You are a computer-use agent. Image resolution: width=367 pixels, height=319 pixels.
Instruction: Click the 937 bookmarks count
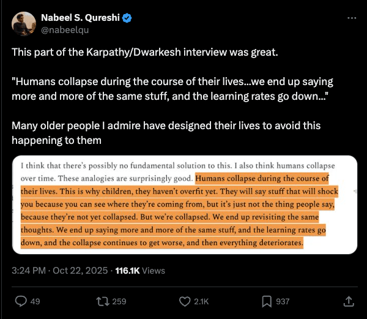click(x=283, y=301)
